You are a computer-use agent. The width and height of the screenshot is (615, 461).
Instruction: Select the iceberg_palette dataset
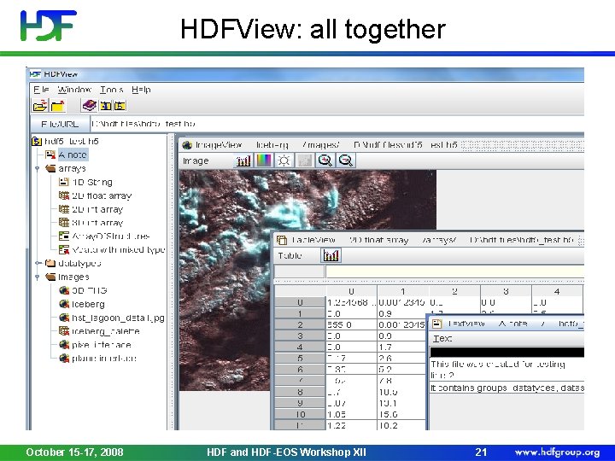pos(106,331)
